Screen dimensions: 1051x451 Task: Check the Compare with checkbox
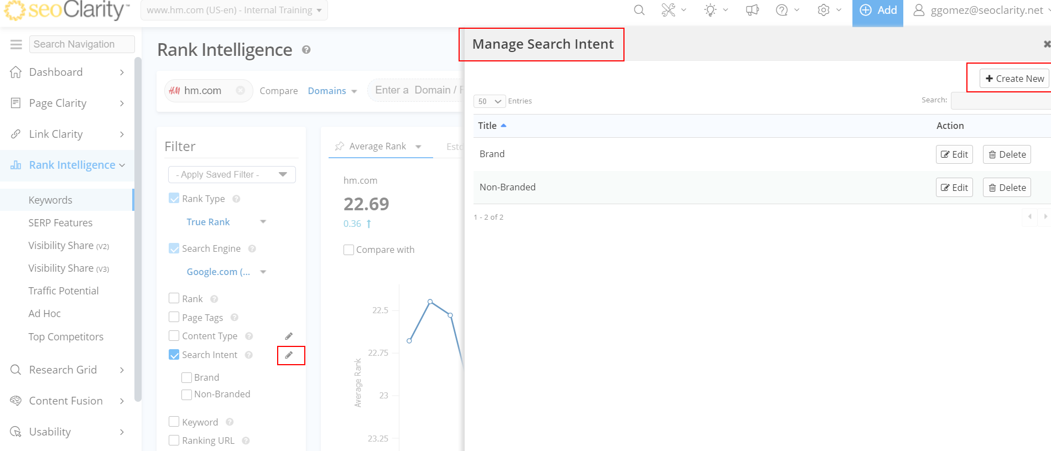click(349, 250)
